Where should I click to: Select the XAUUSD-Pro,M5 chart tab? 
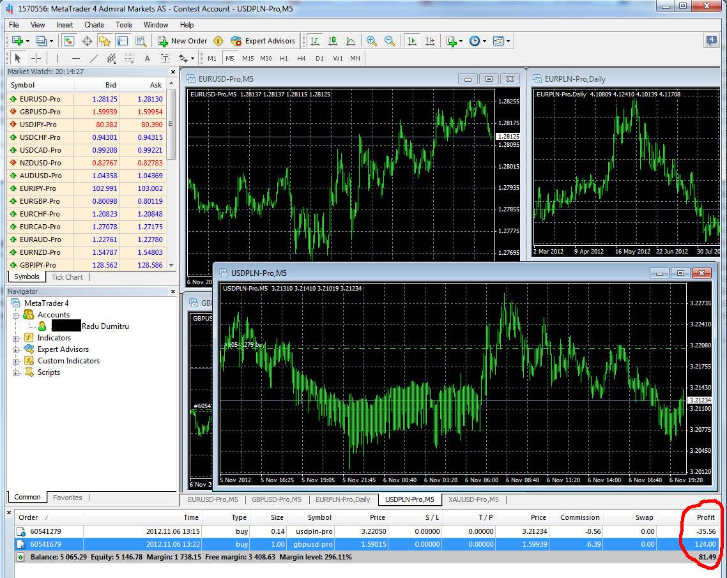(x=473, y=499)
